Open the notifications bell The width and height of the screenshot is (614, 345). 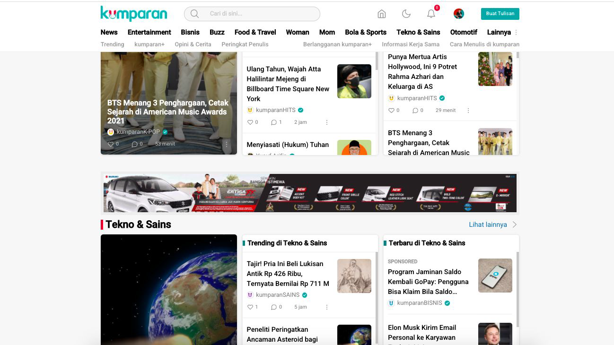tap(431, 14)
